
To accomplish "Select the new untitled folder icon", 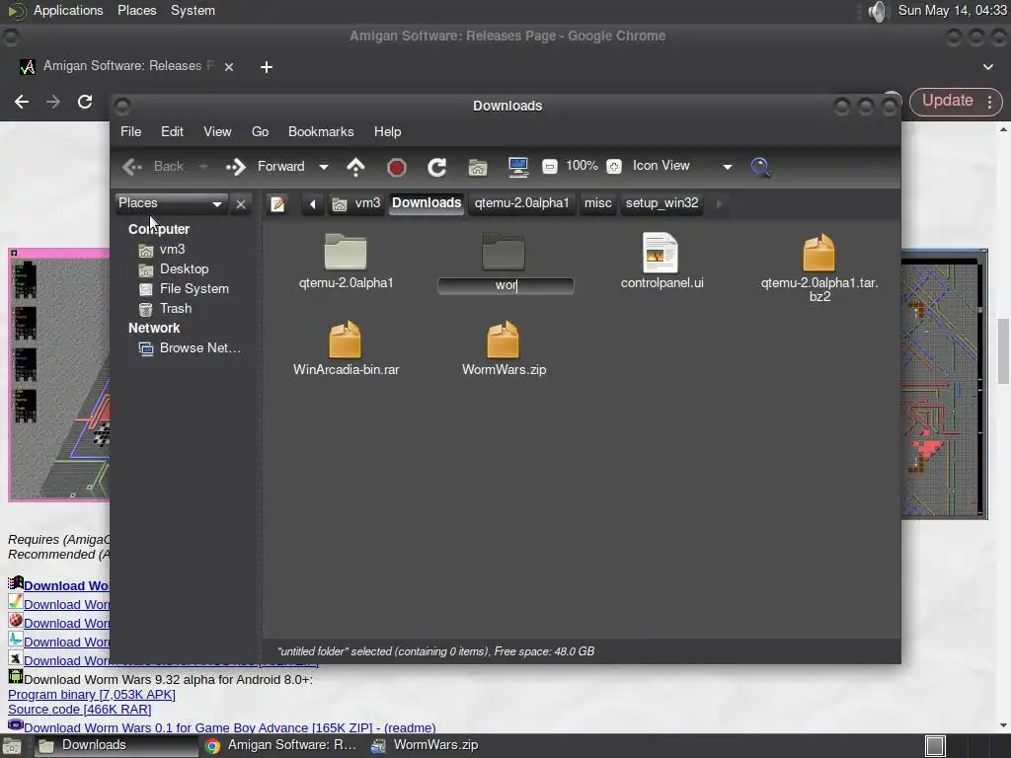I will (x=504, y=252).
